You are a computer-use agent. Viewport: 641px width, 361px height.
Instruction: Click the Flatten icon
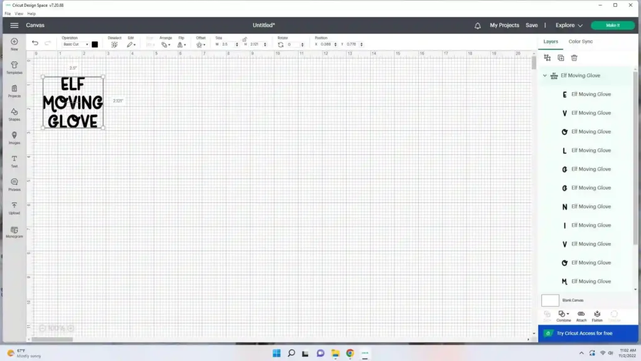tap(597, 315)
